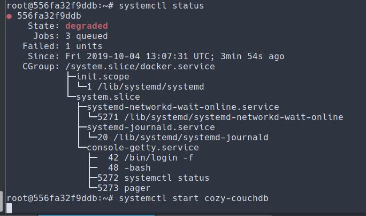366x216 pixels.
Task: Select the systemd-networkd-wait-online.service tree entry
Action: [182, 107]
